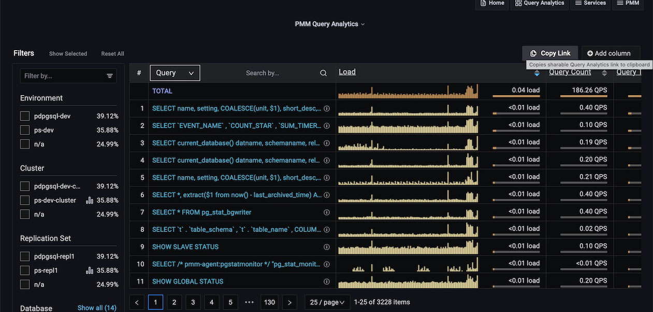Screen dimensions: 653x312
Task: Click info icon next to SHOW SLAVE STATUS
Action: 327,247
